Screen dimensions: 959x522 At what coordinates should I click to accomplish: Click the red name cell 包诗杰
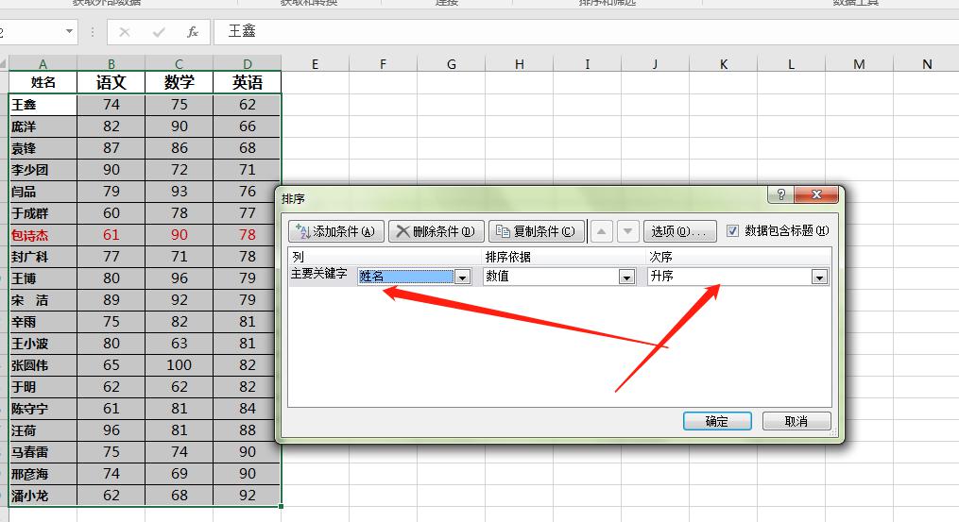pos(43,235)
